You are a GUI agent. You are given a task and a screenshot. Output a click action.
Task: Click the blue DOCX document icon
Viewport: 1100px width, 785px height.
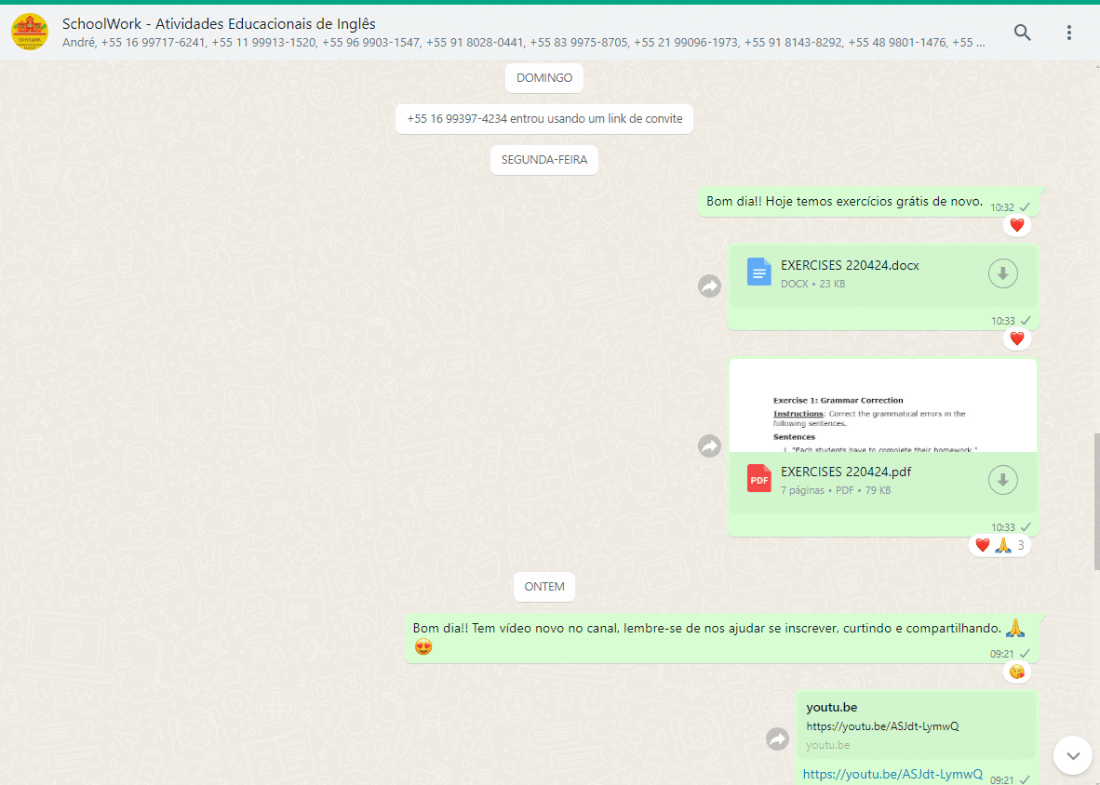tap(758, 273)
